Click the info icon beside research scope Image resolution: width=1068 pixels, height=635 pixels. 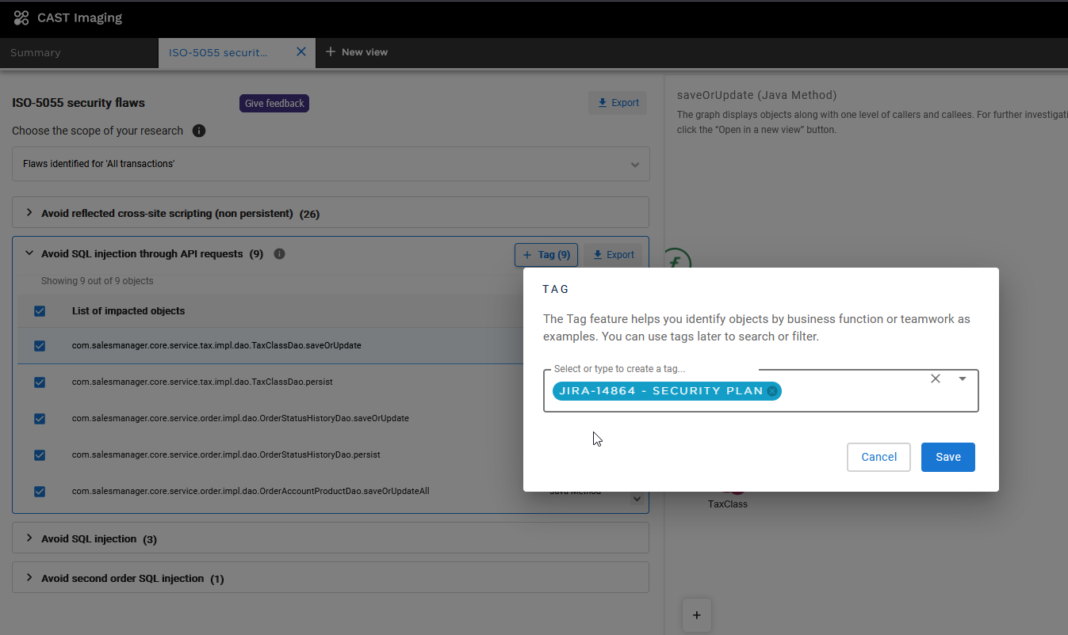(199, 131)
